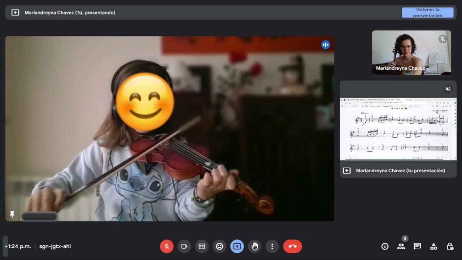
Task: Open the meeting details info icon
Action: [385, 246]
